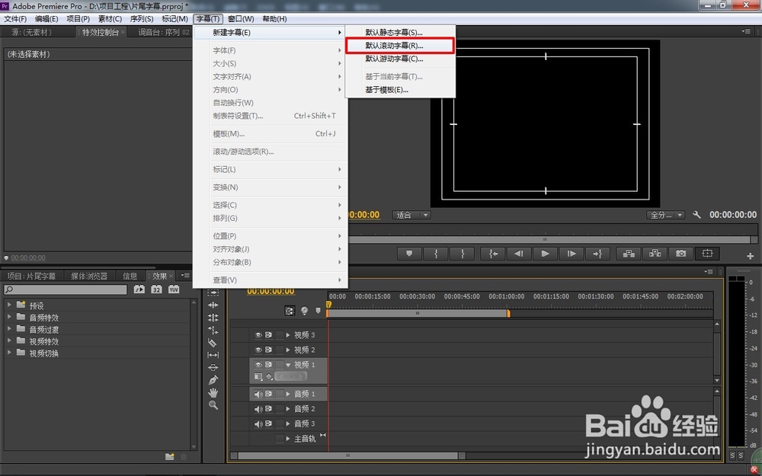This screenshot has width=762, height=476.
Task: Select the Ripple Edit tool
Action: click(x=213, y=305)
